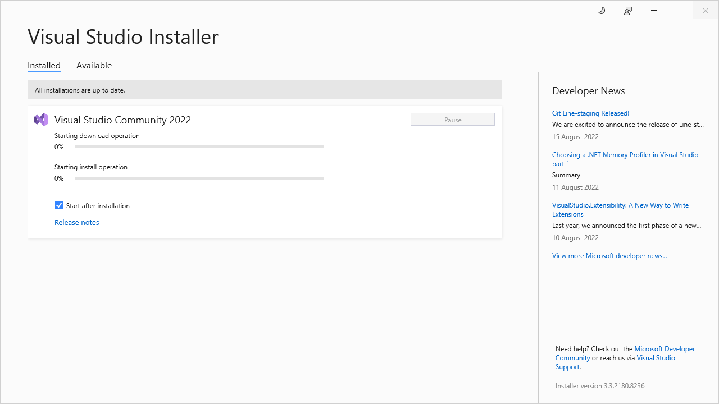719x404 pixels.
Task: Open the Release notes
Action: pos(76,222)
